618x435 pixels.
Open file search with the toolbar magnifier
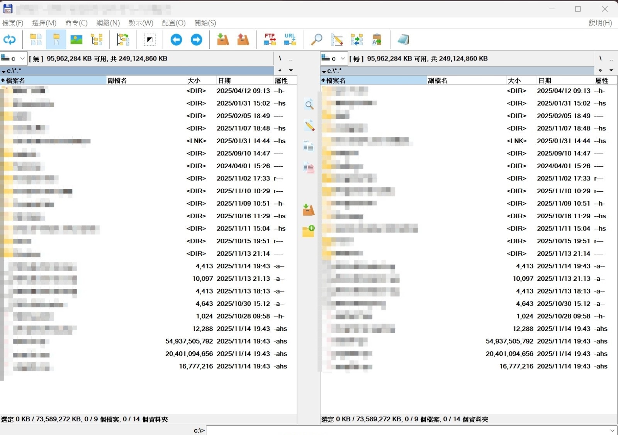317,39
